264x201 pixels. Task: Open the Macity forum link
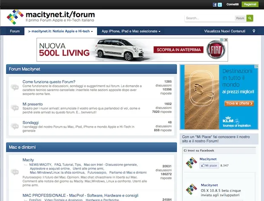pyautogui.click(x=28, y=160)
